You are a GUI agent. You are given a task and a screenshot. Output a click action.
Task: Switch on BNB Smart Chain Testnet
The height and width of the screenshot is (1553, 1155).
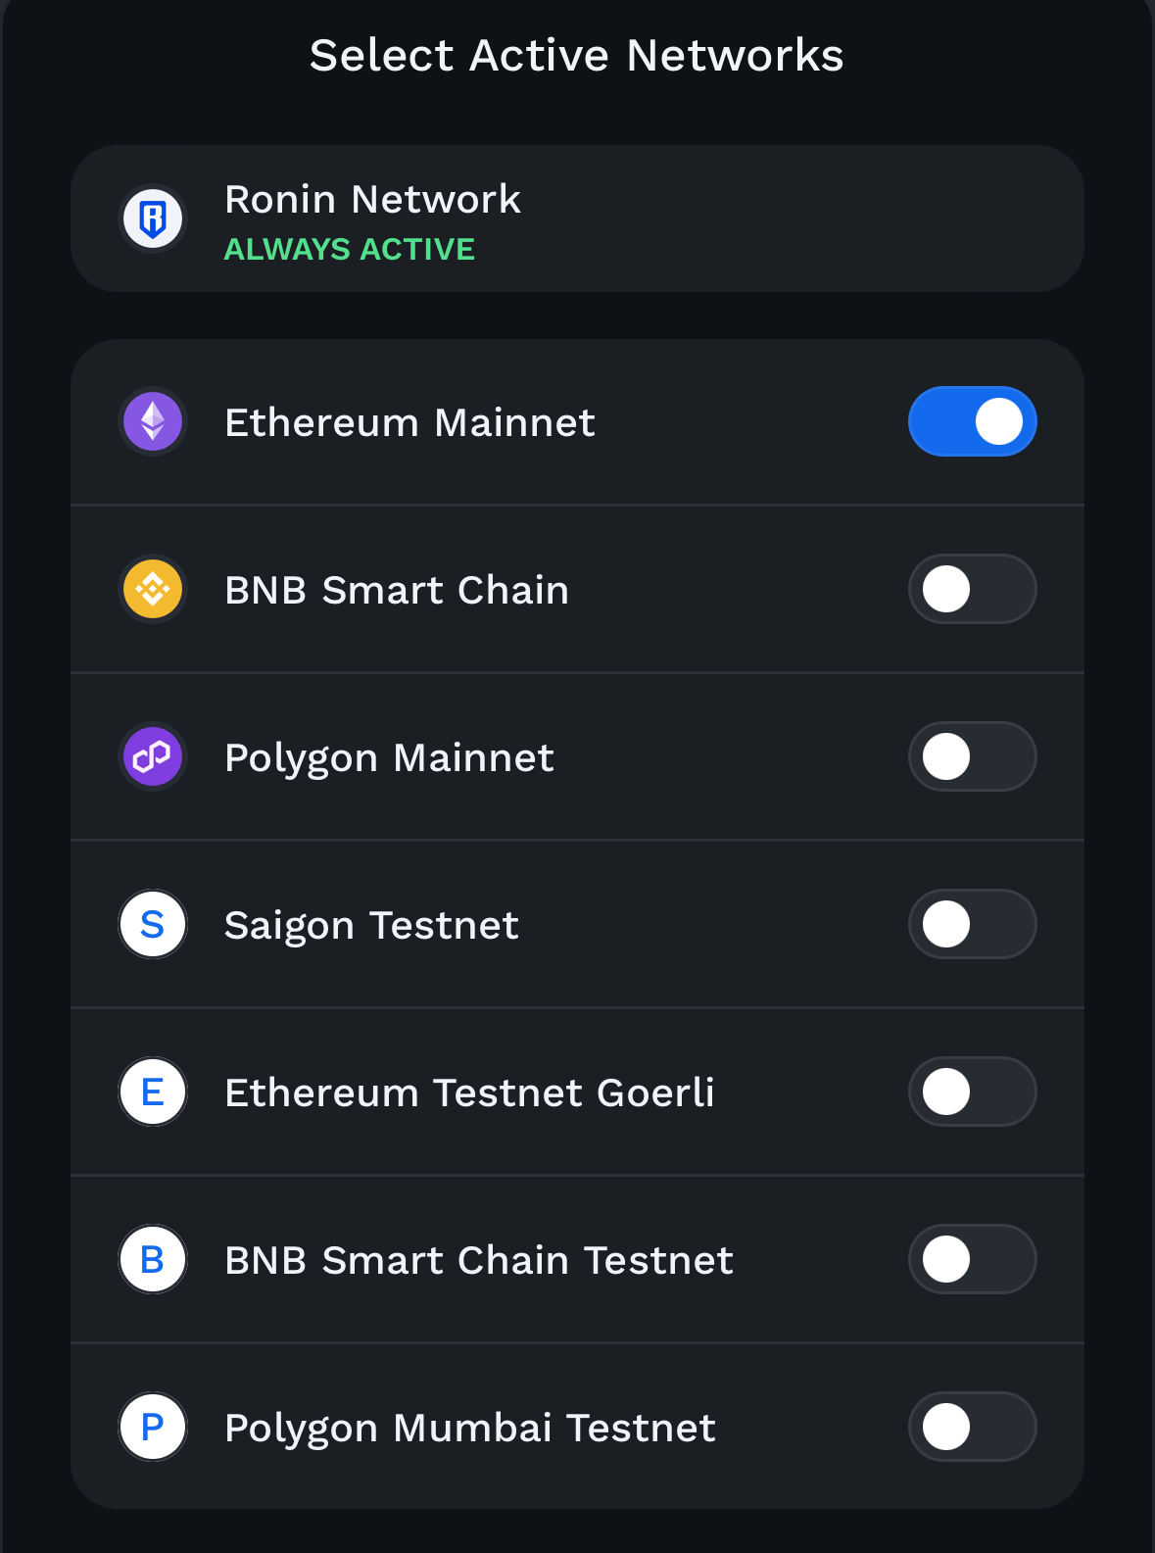pyautogui.click(x=973, y=1260)
